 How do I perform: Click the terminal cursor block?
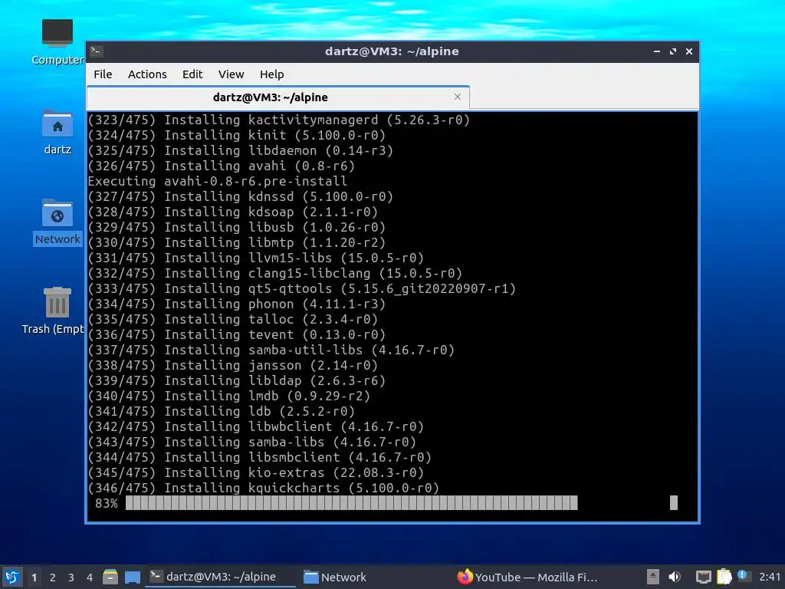(x=674, y=503)
